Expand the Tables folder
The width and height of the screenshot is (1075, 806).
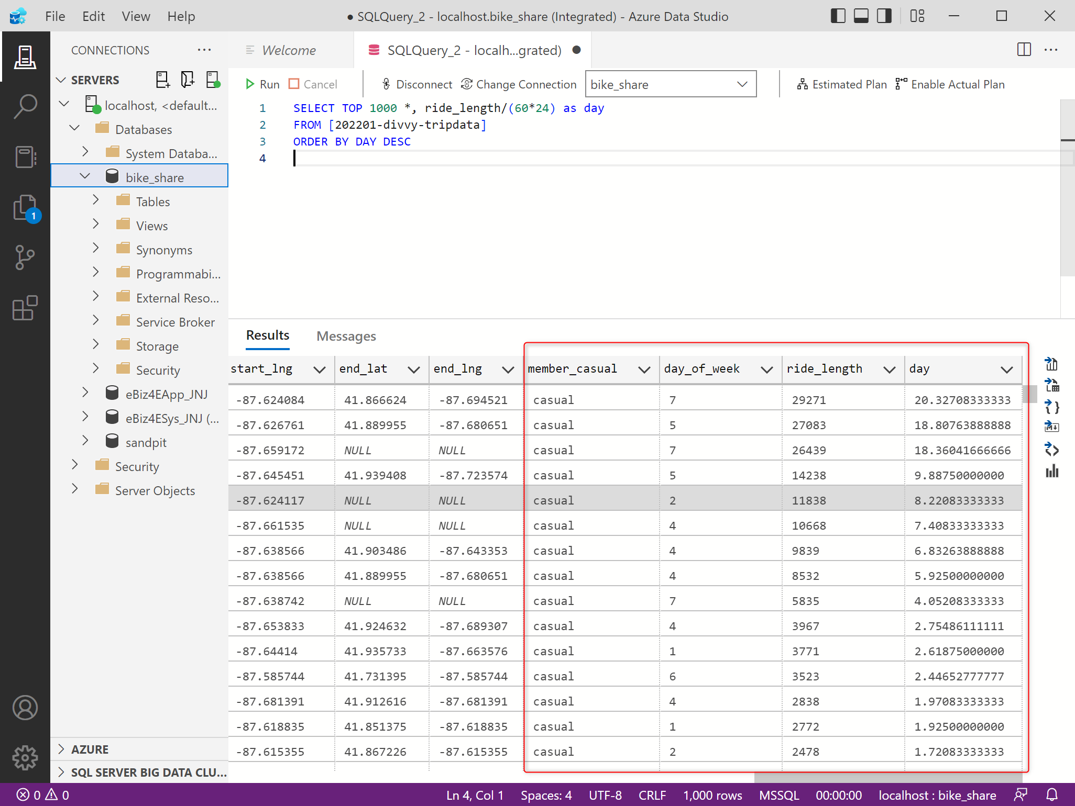click(96, 201)
